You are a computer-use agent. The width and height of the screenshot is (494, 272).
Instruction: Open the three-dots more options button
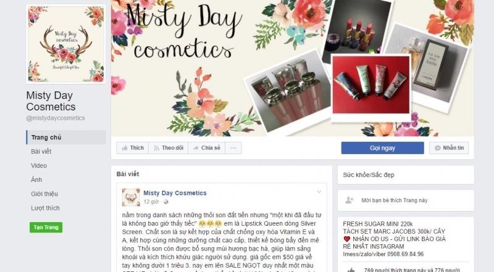point(233,148)
